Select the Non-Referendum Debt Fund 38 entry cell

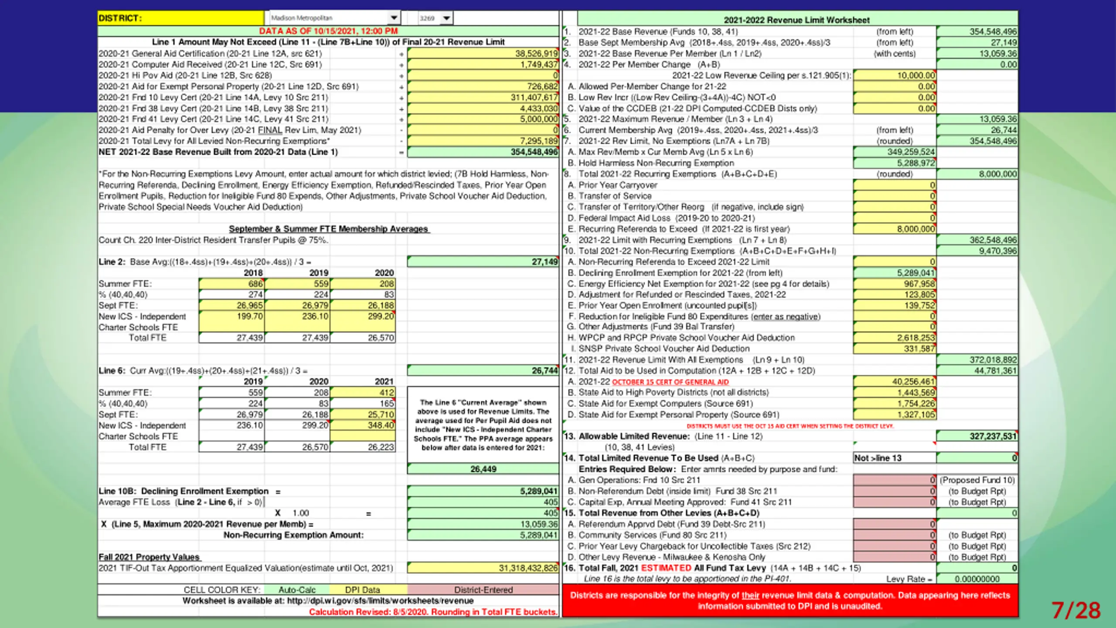pyautogui.click(x=895, y=491)
